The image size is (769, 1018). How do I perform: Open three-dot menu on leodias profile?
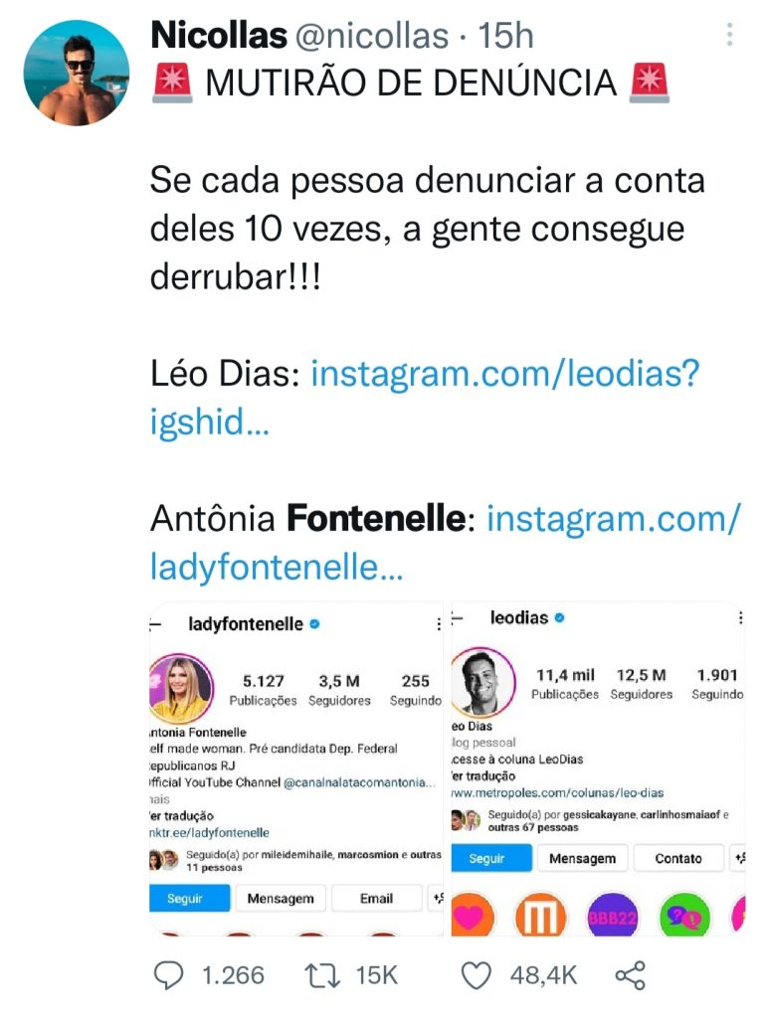740,618
